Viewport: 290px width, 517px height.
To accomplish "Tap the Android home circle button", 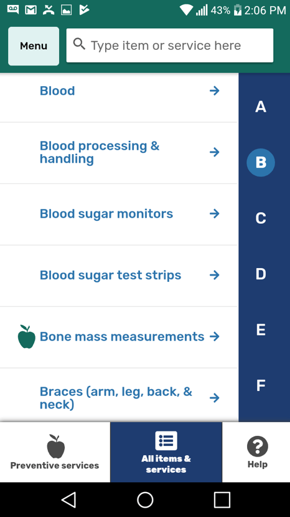I will pyautogui.click(x=145, y=500).
